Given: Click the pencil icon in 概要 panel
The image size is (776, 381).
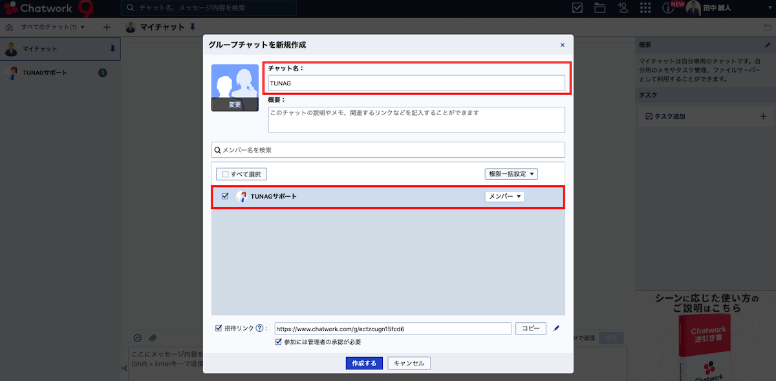Looking at the screenshot, I should (x=767, y=45).
